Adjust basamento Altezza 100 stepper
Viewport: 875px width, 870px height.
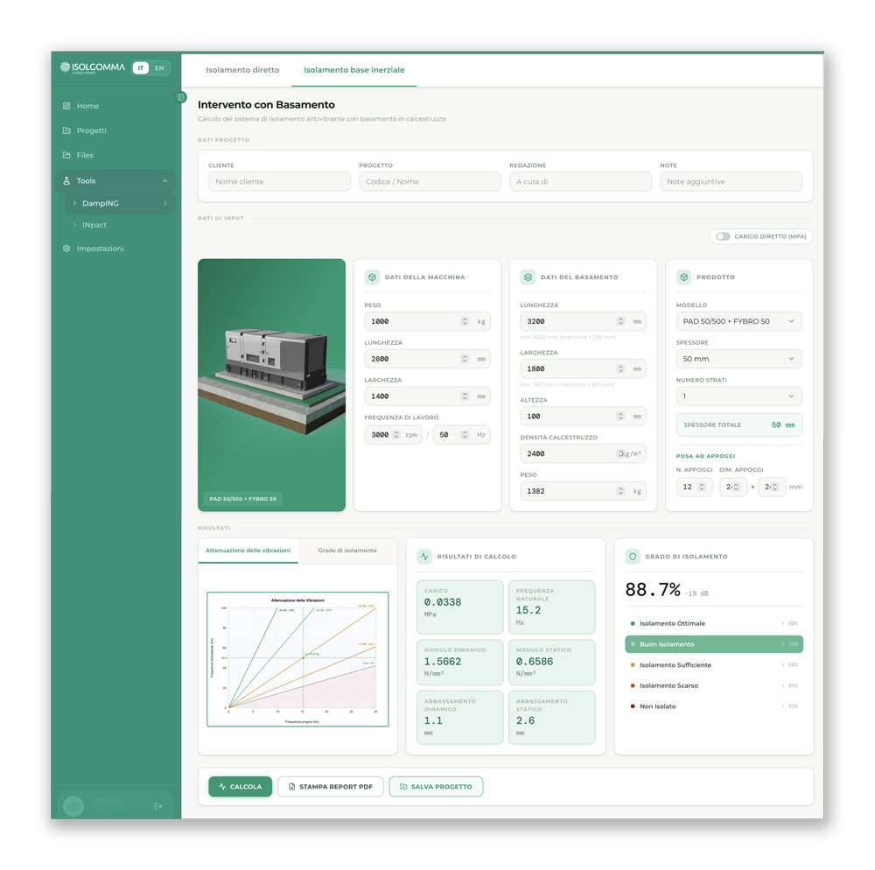click(x=620, y=417)
